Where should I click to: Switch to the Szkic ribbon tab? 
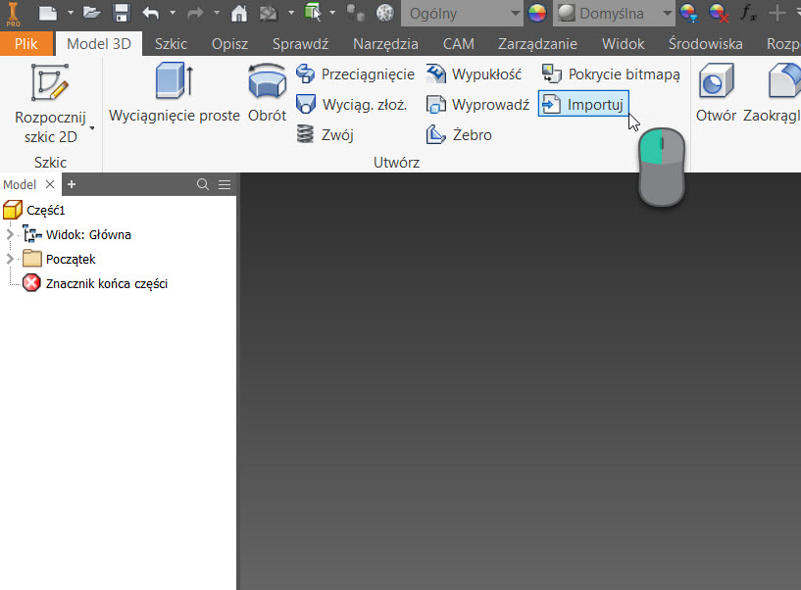tap(171, 44)
